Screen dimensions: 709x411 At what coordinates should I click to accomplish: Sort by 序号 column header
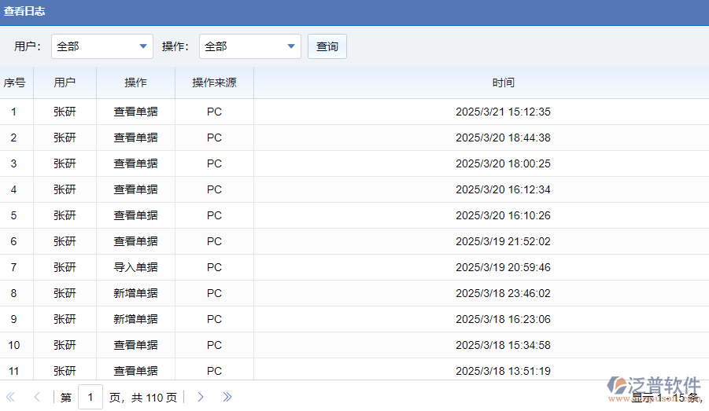coord(14,83)
